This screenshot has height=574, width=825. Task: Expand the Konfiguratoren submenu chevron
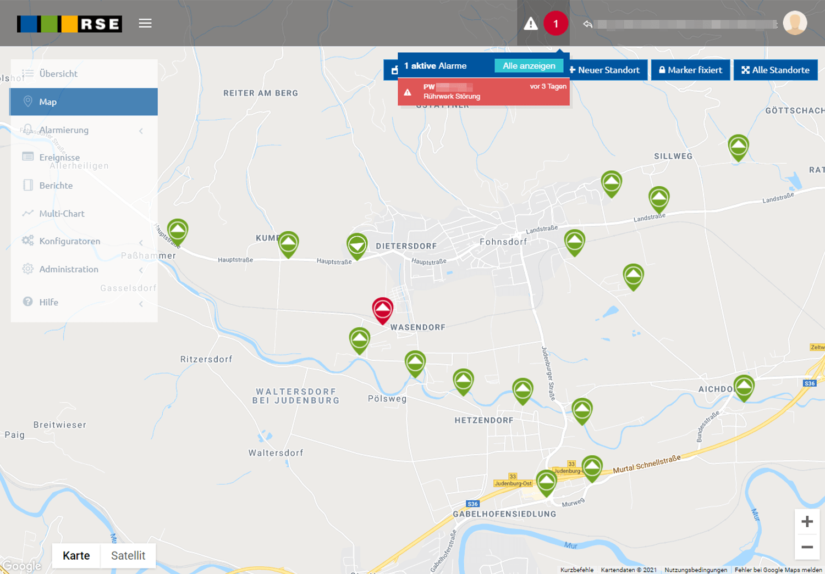click(x=141, y=242)
